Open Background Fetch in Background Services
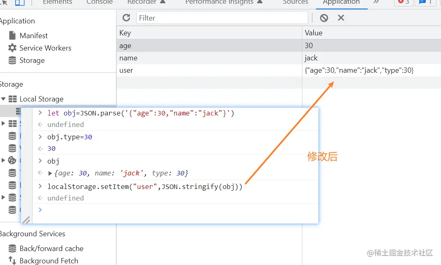This screenshot has width=441, height=265. (x=49, y=261)
